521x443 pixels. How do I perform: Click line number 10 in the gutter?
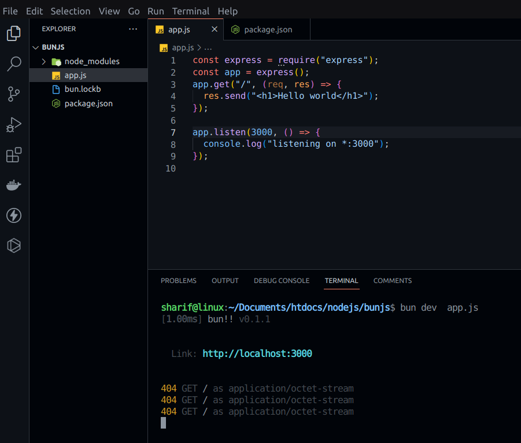tap(171, 169)
